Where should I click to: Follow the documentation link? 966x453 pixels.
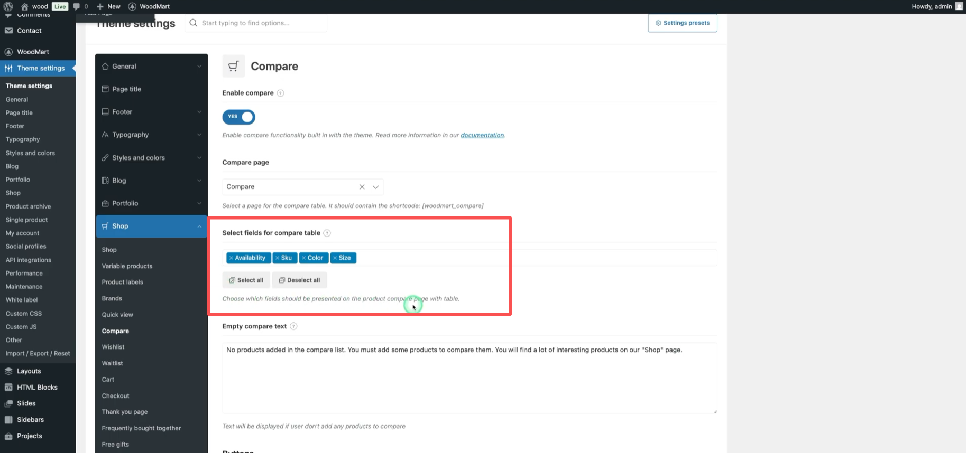point(482,135)
